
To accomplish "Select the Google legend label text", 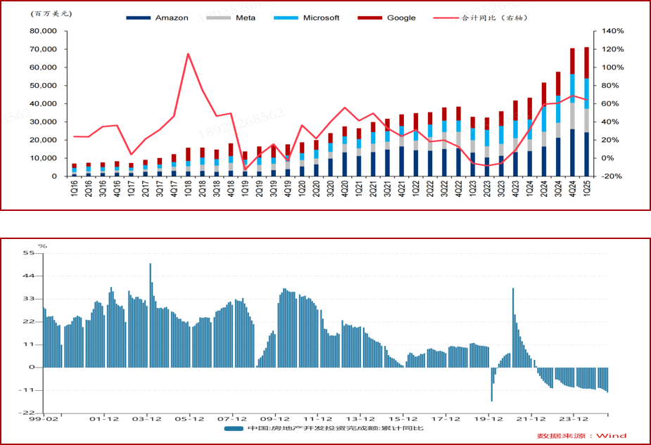I will (401, 18).
